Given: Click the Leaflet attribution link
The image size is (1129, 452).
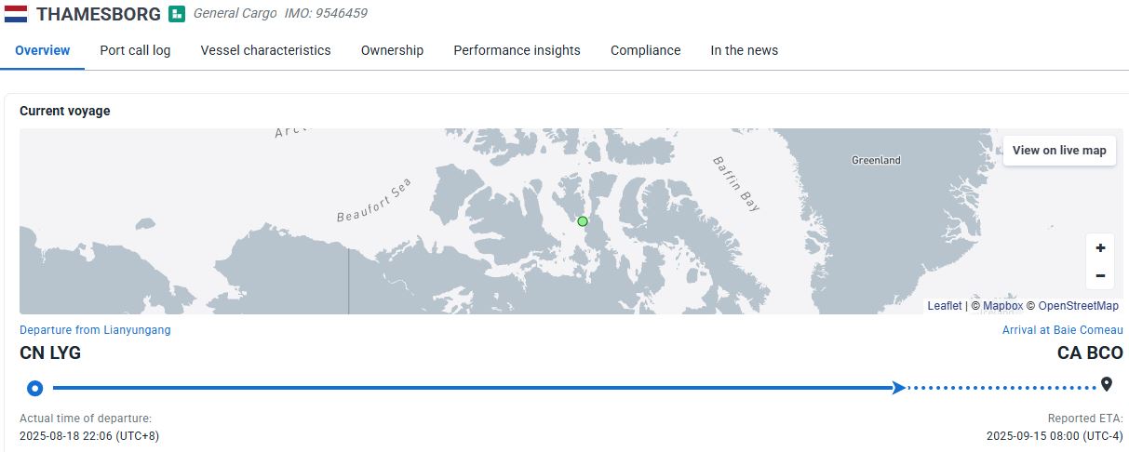Looking at the screenshot, I should click(x=945, y=306).
